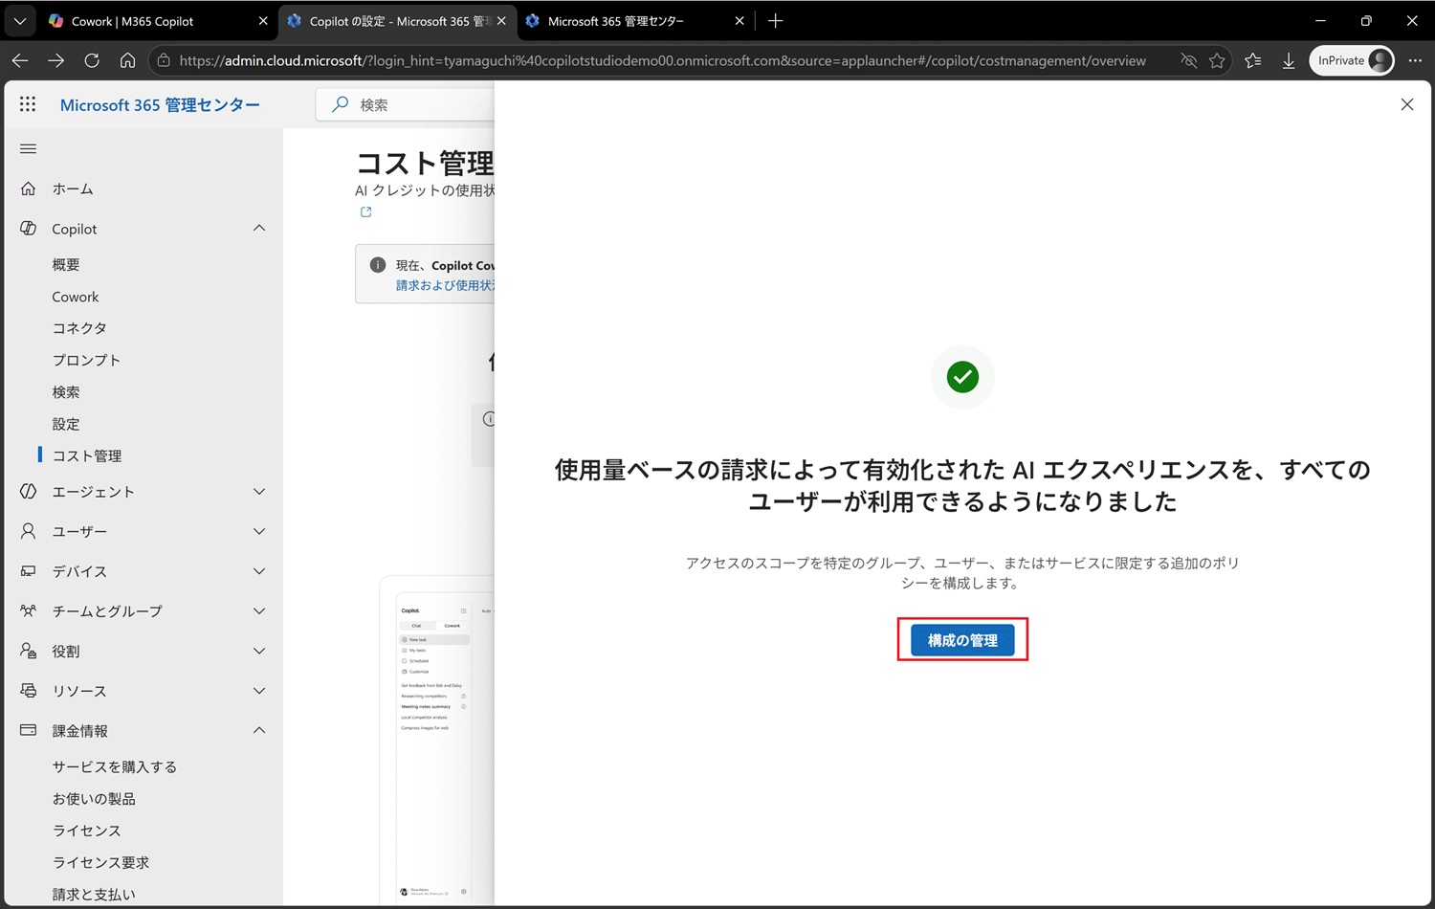This screenshot has width=1435, height=909.
Task: Open the app launcher waffle icon
Action: [x=28, y=104]
